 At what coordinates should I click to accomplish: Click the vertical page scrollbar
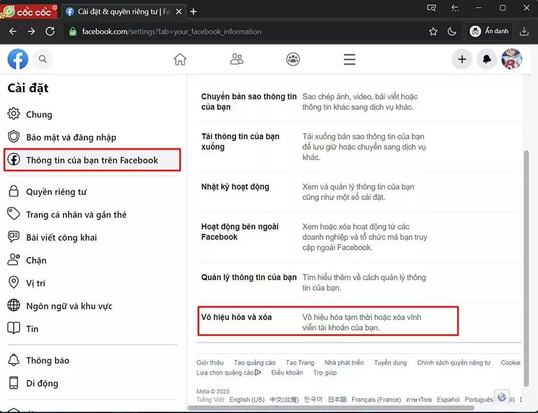point(526,268)
